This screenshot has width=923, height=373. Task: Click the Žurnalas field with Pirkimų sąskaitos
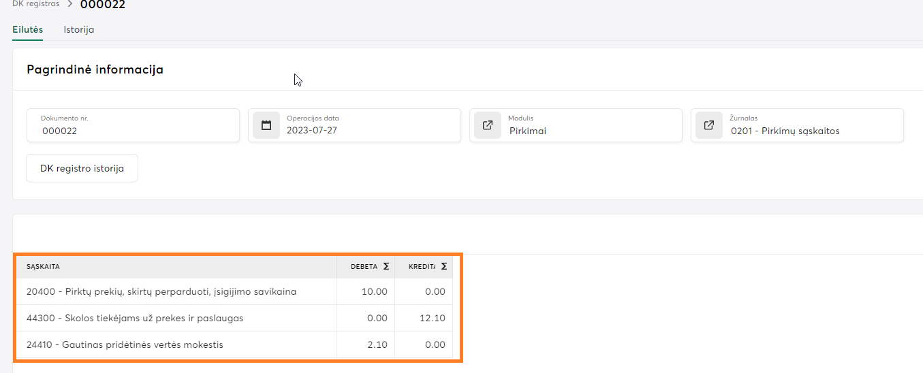point(811,131)
